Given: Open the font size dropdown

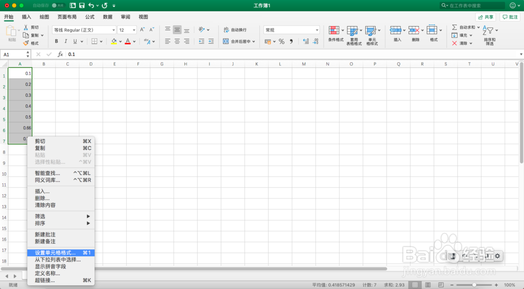Looking at the screenshot, I should click(x=134, y=30).
